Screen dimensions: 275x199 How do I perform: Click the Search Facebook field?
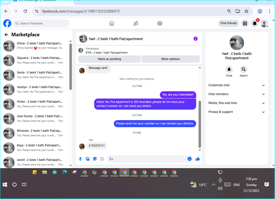tap(41, 23)
